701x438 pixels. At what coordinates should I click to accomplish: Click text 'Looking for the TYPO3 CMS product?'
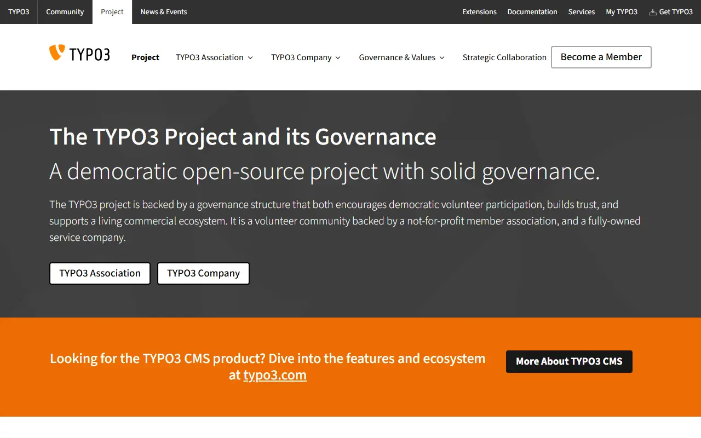(x=158, y=359)
